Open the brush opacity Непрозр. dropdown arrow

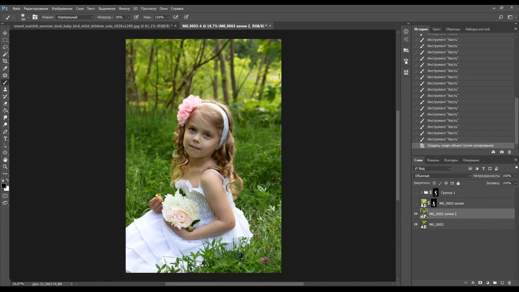click(129, 17)
